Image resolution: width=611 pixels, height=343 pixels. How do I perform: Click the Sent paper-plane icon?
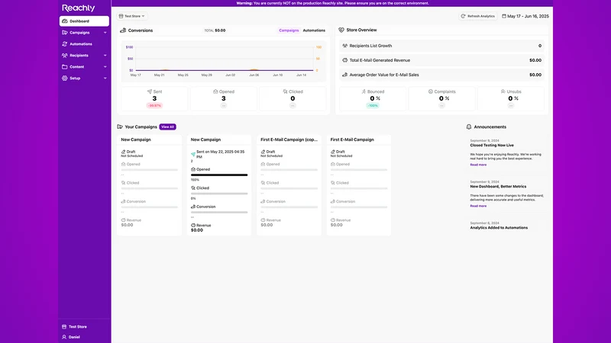pyautogui.click(x=150, y=91)
